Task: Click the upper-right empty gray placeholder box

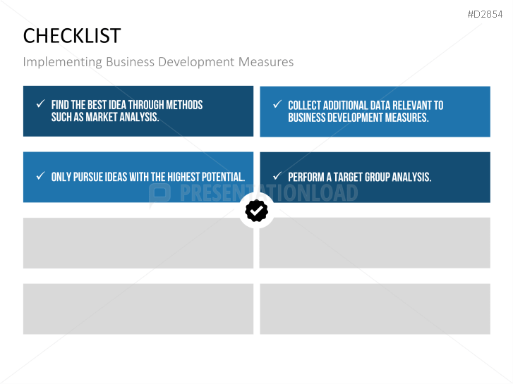Action: pyautogui.click(x=375, y=243)
